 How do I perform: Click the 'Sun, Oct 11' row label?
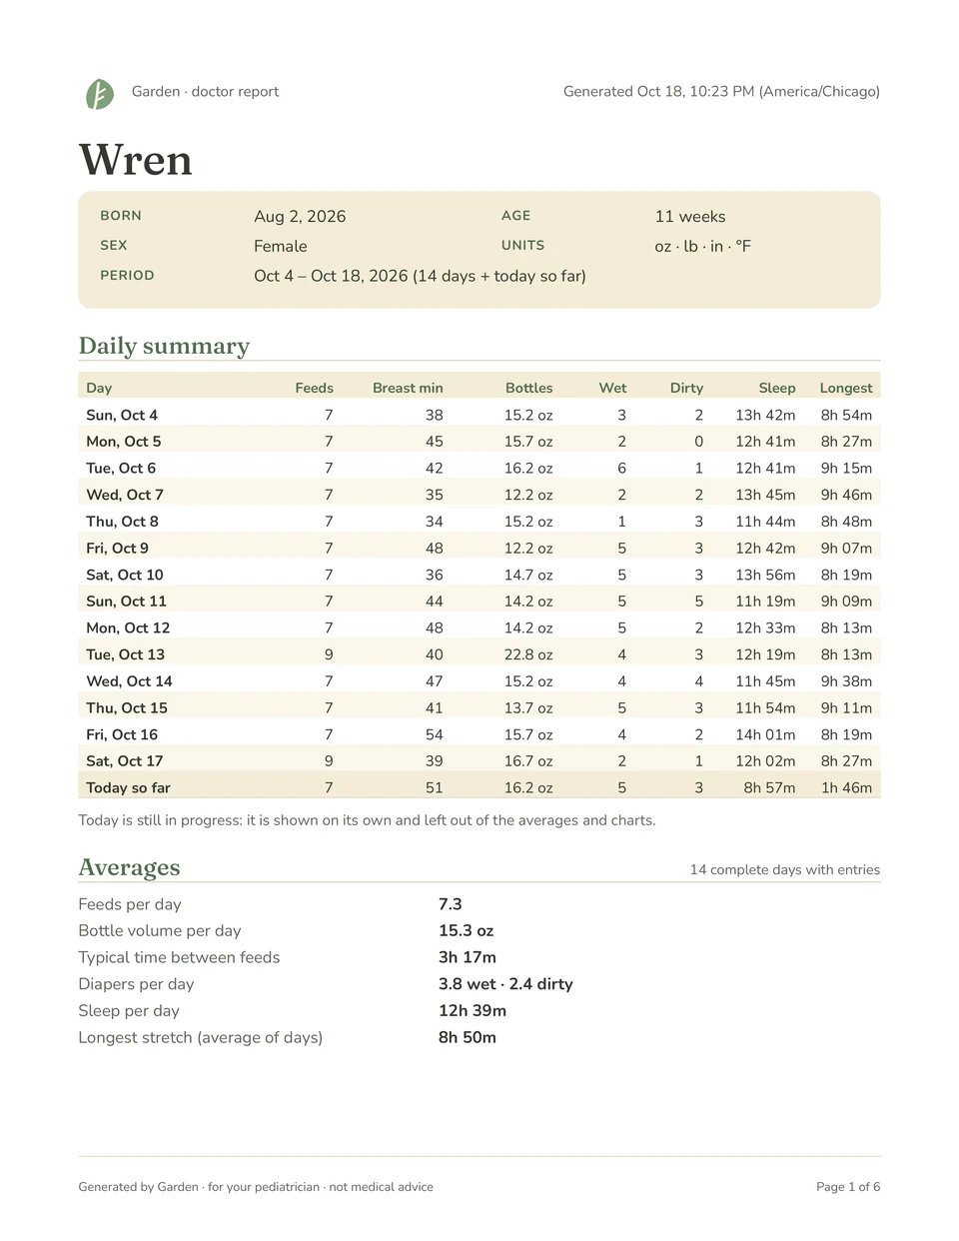coord(126,601)
